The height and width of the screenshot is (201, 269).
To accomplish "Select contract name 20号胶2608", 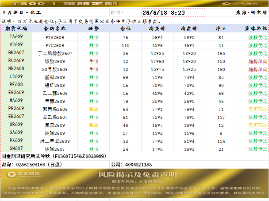I will (x=55, y=69).
